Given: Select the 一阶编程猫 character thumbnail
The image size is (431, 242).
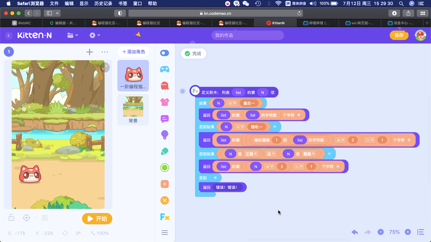Looking at the screenshot, I should [133, 76].
